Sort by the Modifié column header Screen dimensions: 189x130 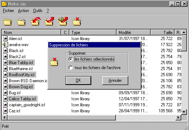pyautogui.click(x=134, y=33)
